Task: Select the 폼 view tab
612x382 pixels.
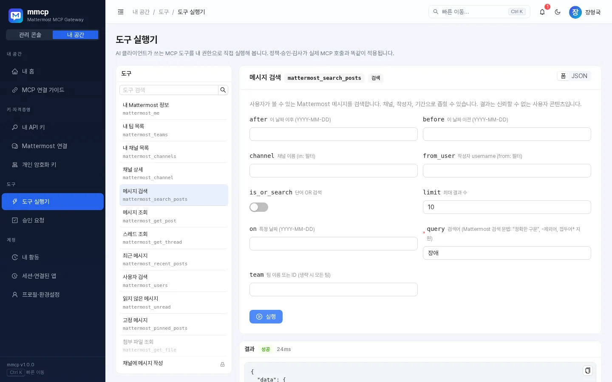Action: 563,76
